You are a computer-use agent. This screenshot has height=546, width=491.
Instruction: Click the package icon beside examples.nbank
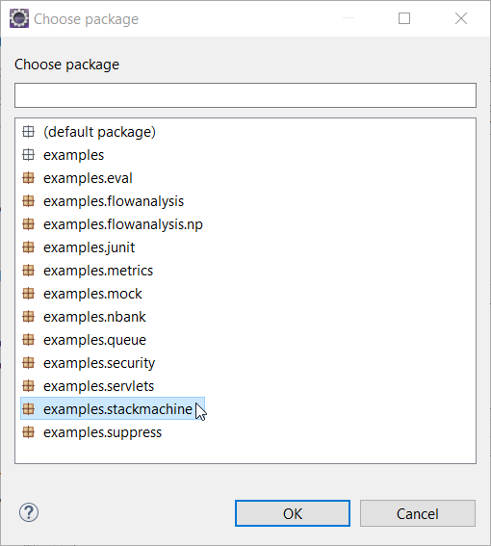click(29, 317)
